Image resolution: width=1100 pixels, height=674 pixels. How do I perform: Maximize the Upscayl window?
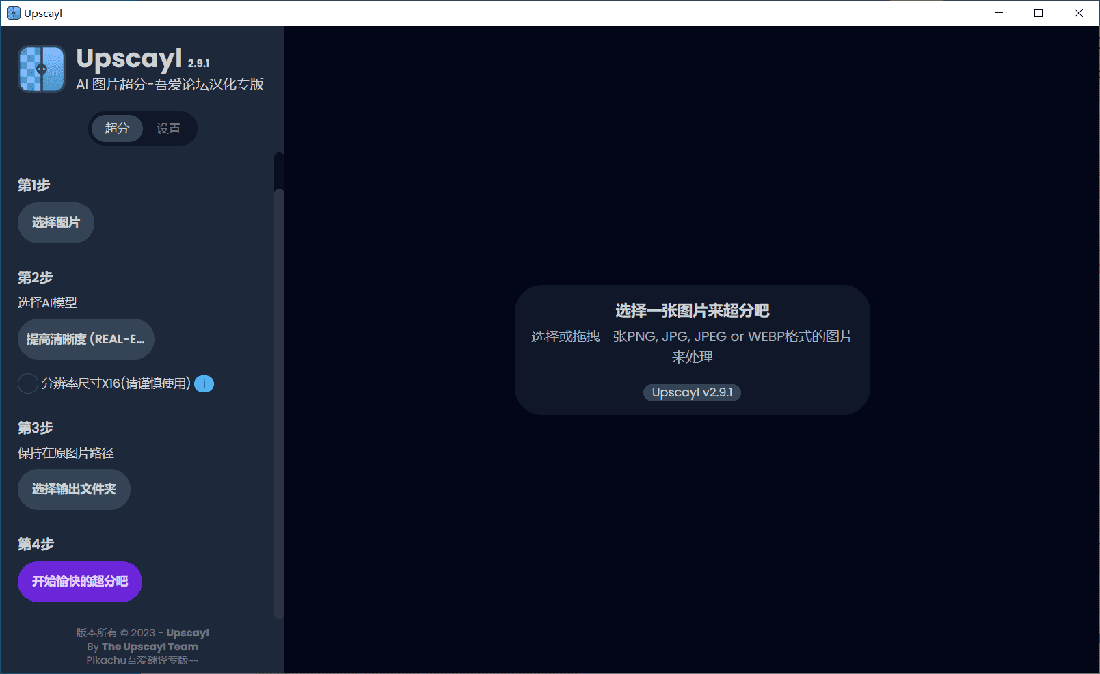coord(1038,13)
